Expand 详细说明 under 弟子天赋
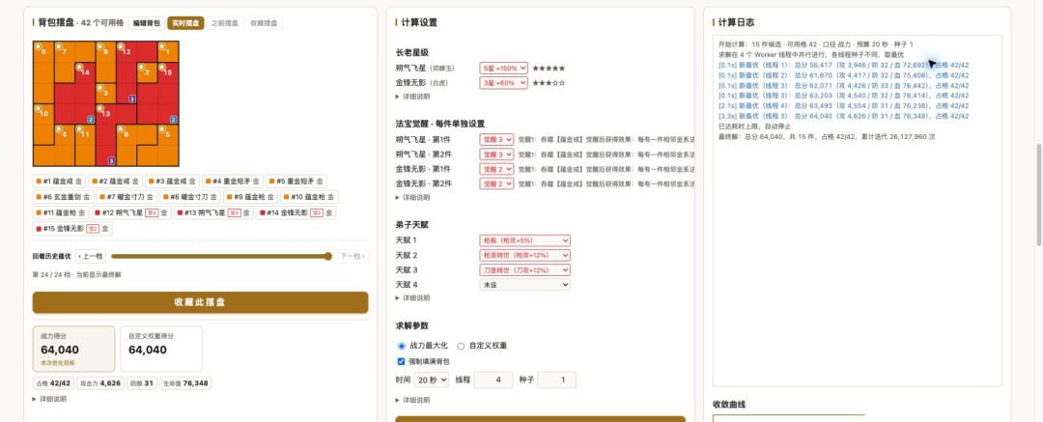This screenshot has height=422, width=1043. point(412,298)
